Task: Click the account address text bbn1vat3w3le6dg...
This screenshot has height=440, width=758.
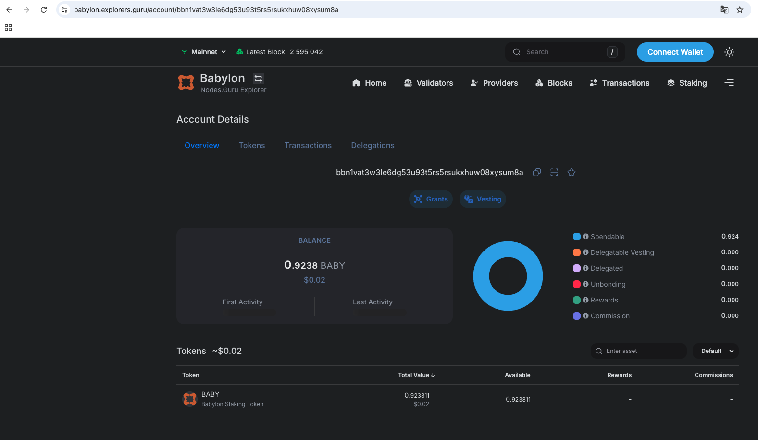Action: pyautogui.click(x=429, y=172)
